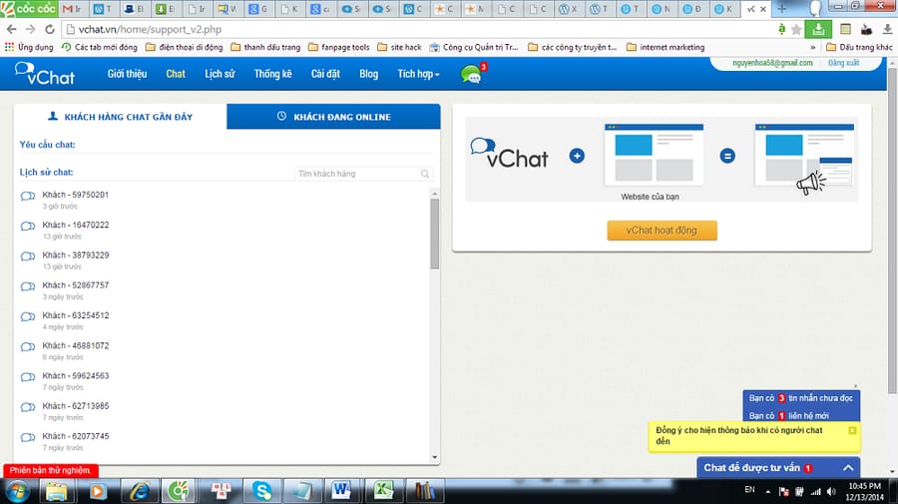Go to Cài đặt settings
The height and width of the screenshot is (504, 898).
click(325, 74)
